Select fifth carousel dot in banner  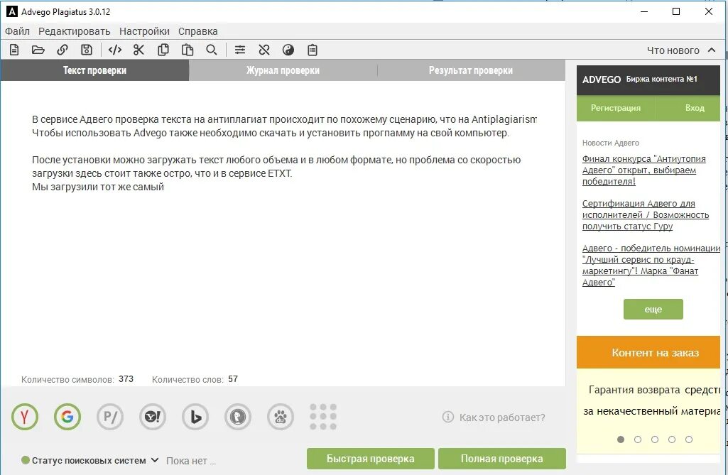point(689,439)
